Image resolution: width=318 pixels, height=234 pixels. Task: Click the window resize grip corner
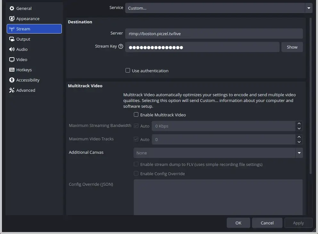coord(314,230)
